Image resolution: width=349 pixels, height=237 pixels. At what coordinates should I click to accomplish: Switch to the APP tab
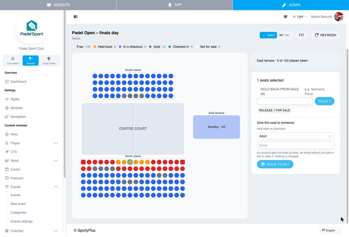(x=175, y=5)
